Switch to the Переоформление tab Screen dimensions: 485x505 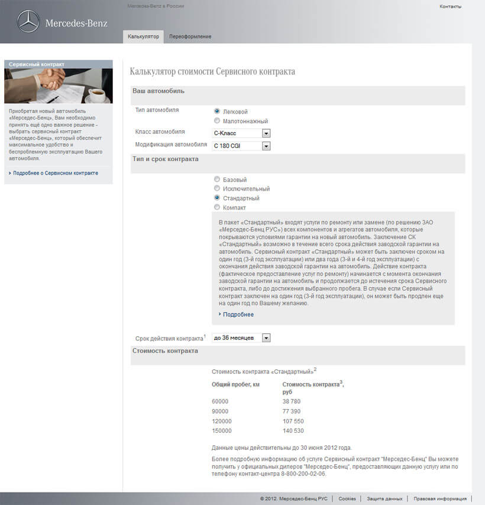pyautogui.click(x=190, y=37)
